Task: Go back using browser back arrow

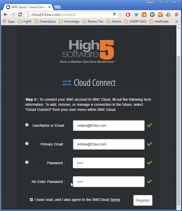Action: pyautogui.click(x=5, y=14)
